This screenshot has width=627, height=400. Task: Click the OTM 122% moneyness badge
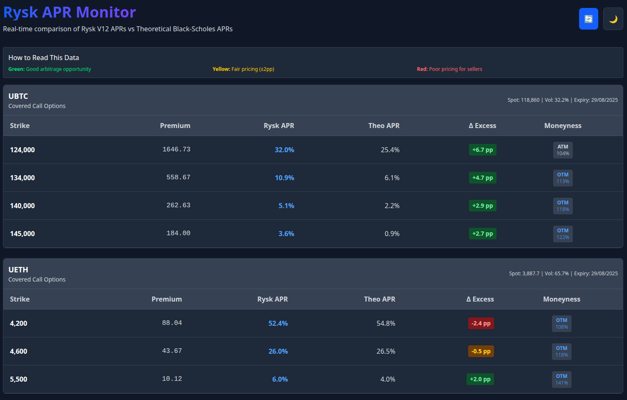563,234
